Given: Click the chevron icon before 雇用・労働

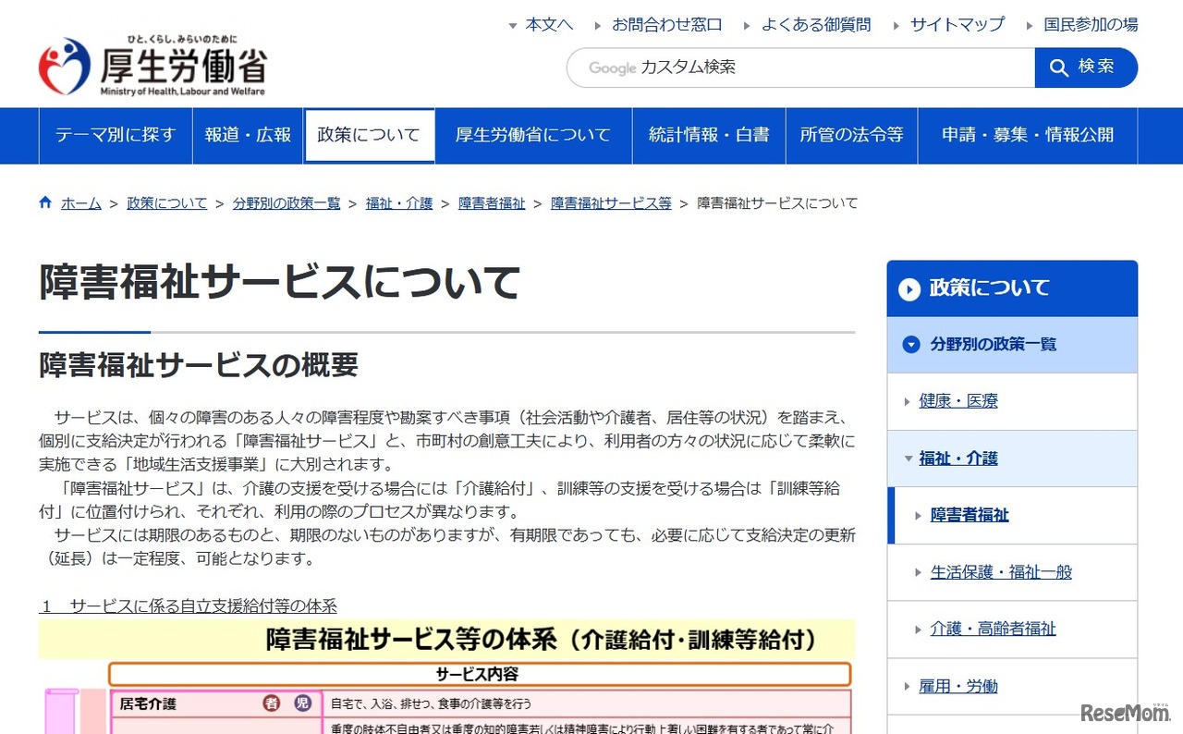Looking at the screenshot, I should click(x=907, y=686).
